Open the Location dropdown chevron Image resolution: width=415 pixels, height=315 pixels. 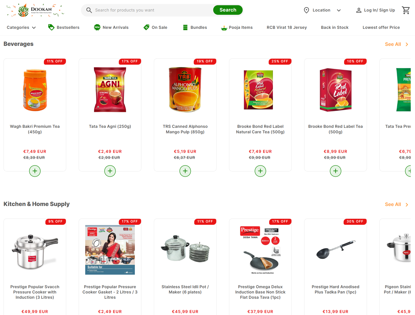click(x=339, y=10)
